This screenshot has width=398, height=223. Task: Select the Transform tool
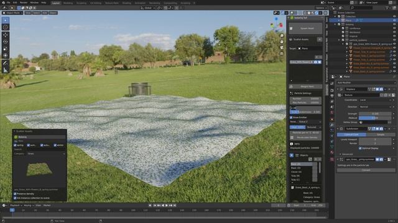(6, 56)
